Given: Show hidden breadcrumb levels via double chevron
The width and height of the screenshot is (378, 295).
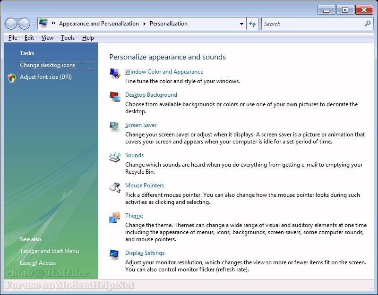Looking at the screenshot, I should pos(53,23).
